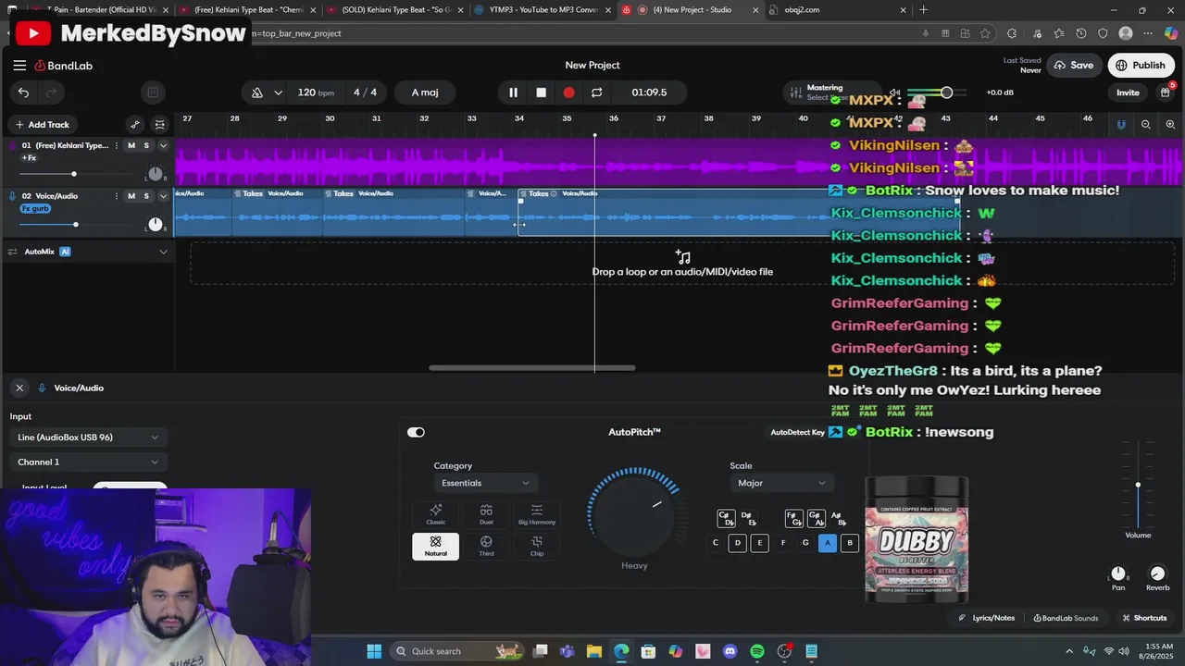Solo the Voice/Audio track
The height and width of the screenshot is (666, 1185).
(146, 196)
